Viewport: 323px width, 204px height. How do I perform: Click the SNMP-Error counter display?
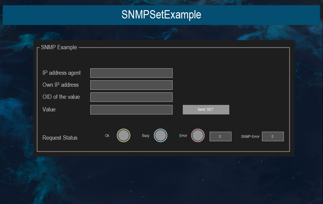tap(273, 136)
